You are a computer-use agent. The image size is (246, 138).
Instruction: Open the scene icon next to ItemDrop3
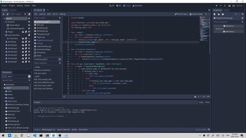coord(23,48)
